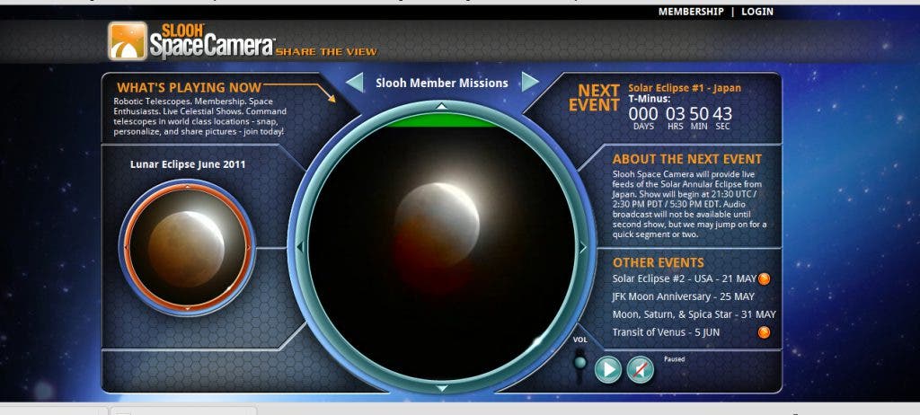Open the LOGIN page

click(757, 12)
